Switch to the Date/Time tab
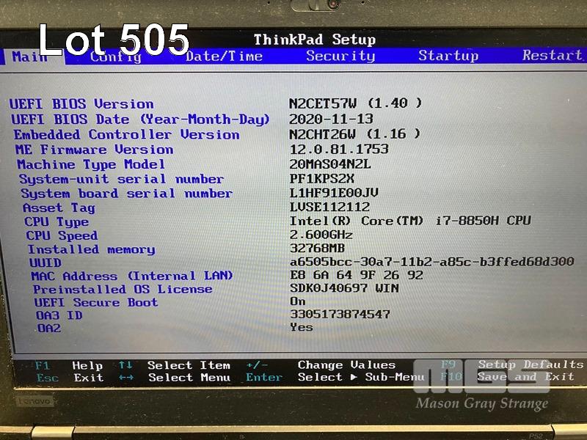Screen dimensions: 587x440 point(224,56)
